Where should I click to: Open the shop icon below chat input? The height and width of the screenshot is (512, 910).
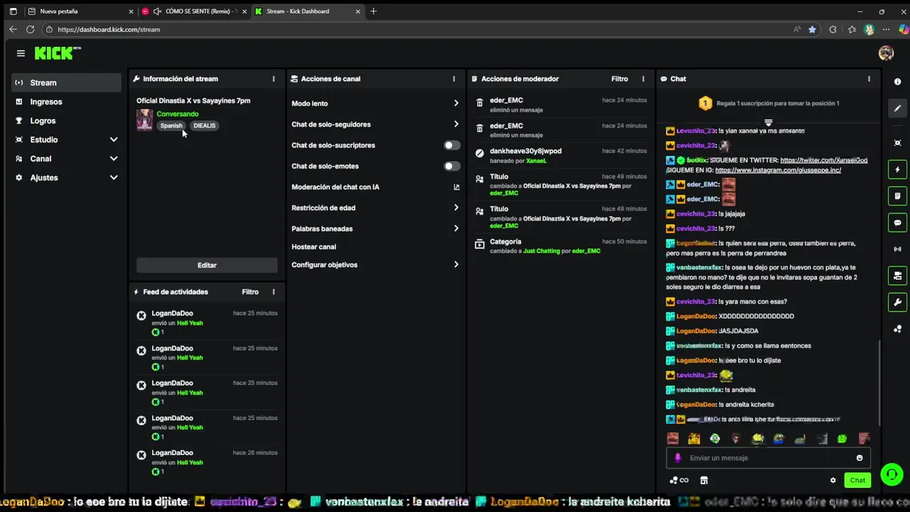704,480
